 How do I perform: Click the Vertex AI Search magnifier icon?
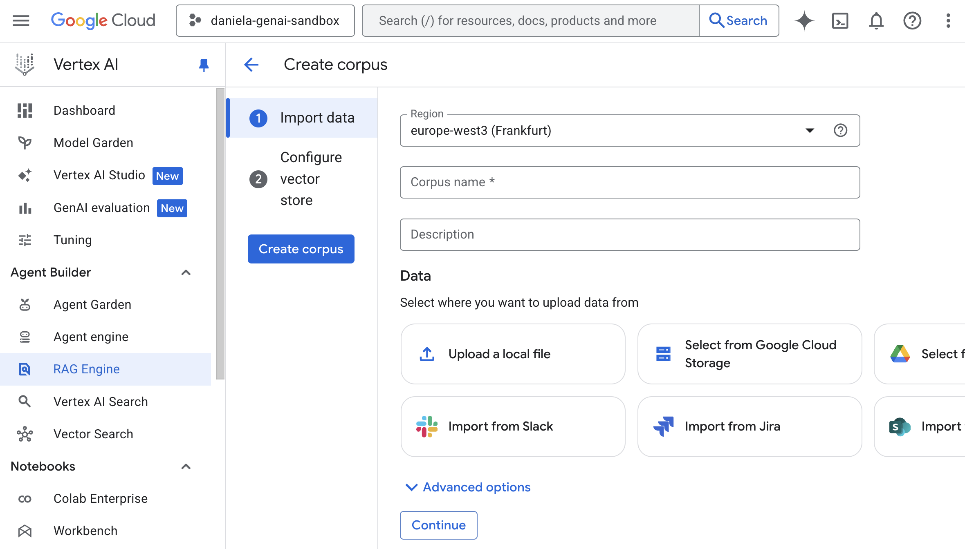pos(25,402)
